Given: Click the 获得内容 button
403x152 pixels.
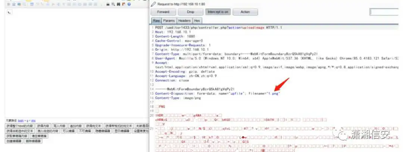Looking at the screenshot, I should pyautogui.click(x=43, y=126).
